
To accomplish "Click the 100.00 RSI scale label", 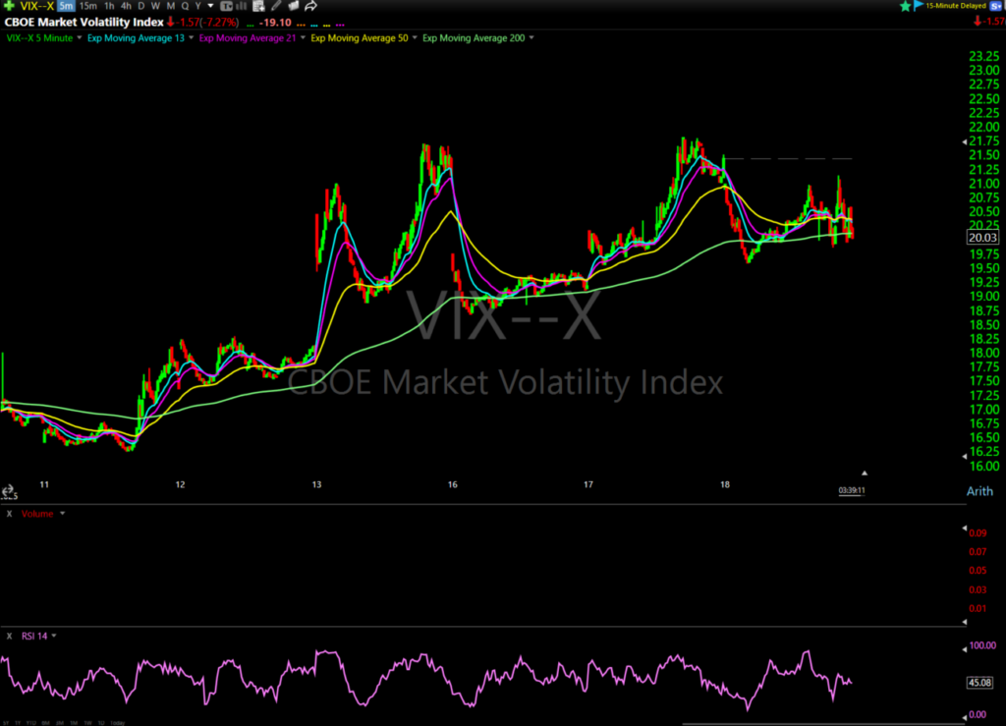I will coord(982,645).
